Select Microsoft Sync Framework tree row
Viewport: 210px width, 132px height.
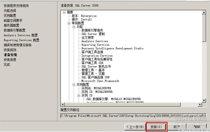tap(100, 81)
